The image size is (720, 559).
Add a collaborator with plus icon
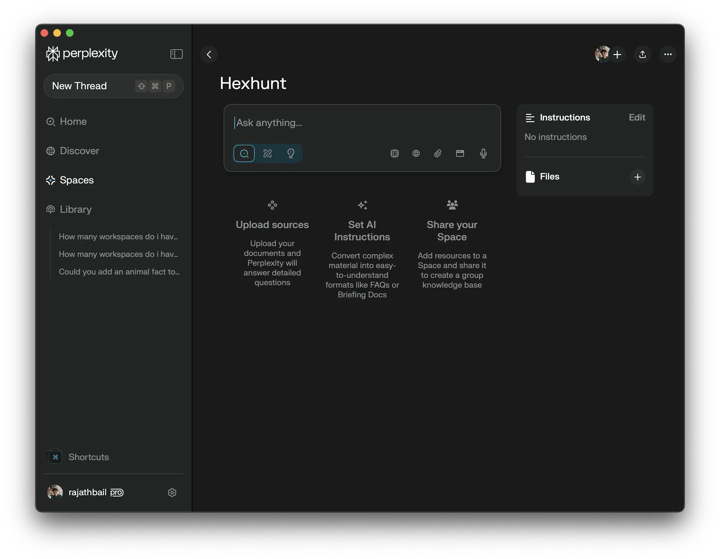(x=617, y=55)
